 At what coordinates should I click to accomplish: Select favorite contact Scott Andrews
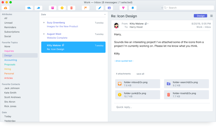click(x=12, y=97)
